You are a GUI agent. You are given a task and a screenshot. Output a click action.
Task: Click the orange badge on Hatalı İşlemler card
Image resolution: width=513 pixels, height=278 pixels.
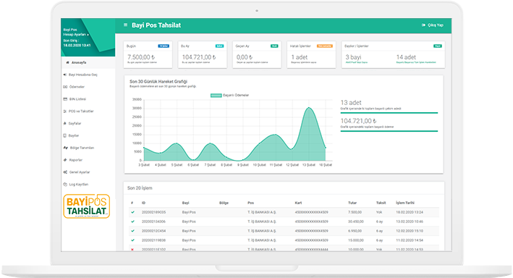pyautogui.click(x=325, y=46)
